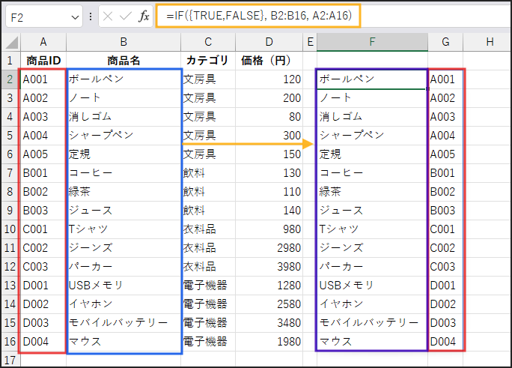Select row 2 header
This screenshot has width=512, height=368.
pos(10,79)
